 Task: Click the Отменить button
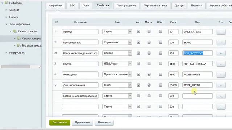(104, 122)
